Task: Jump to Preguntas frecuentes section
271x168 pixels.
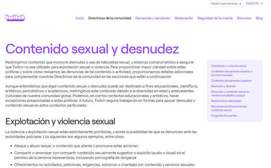Action: [x=224, y=116]
